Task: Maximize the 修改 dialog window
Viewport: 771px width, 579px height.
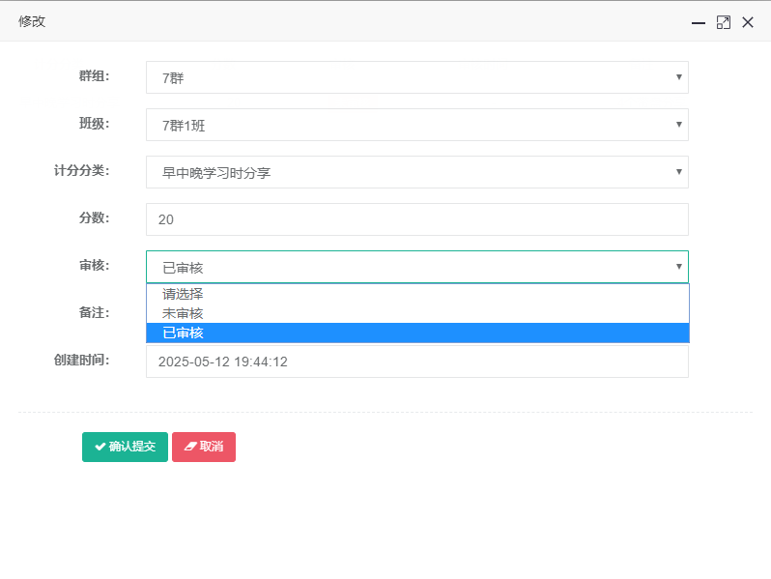Action: click(723, 22)
